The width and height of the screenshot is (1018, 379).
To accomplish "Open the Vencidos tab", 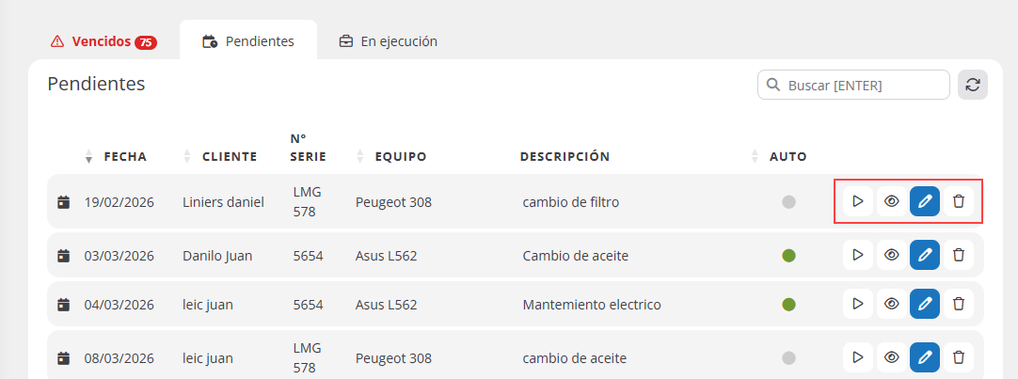I will [x=103, y=41].
